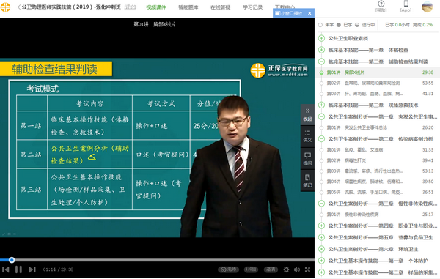Click the 未学 status legend circle
The height and width of the screenshot is (279, 440).
[x=320, y=25]
